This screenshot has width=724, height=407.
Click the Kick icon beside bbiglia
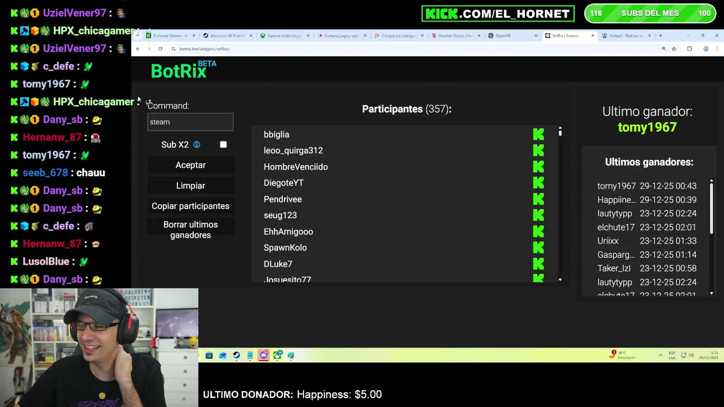(538, 135)
